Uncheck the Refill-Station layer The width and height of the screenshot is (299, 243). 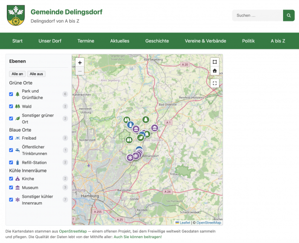11,162
